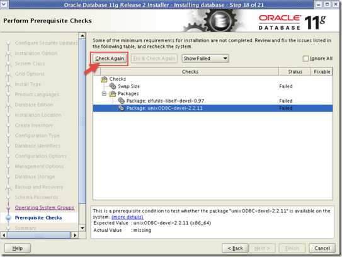The height and width of the screenshot is (257, 342).
Task: Click the Expected Value text line
Action: click(x=152, y=223)
